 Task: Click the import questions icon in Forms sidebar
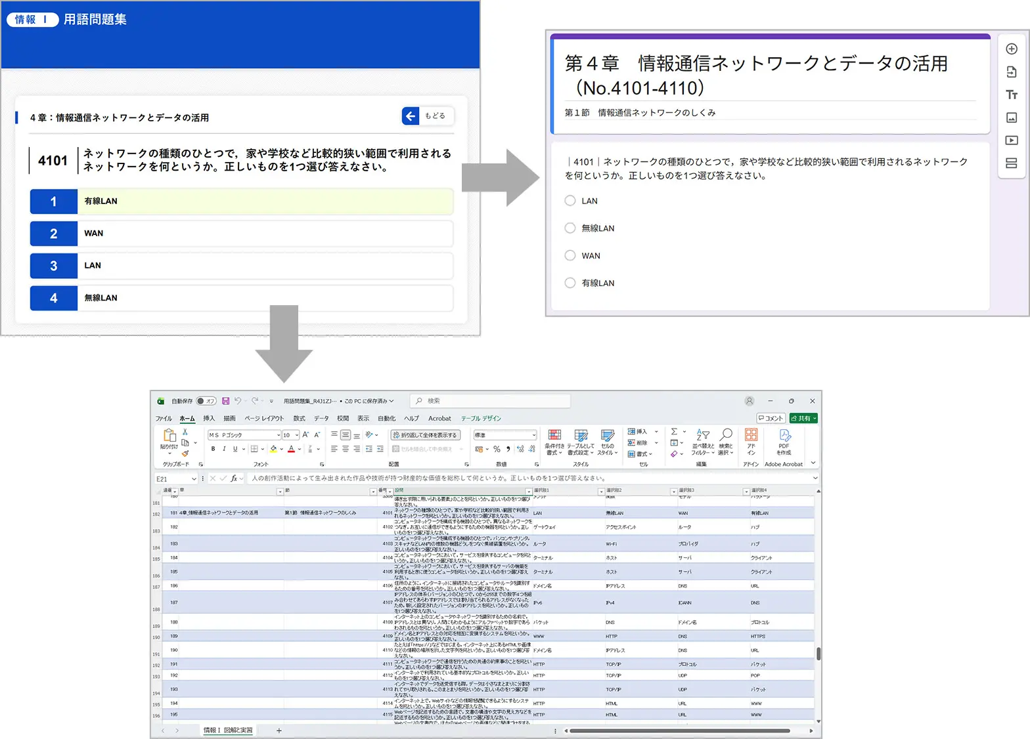pyautogui.click(x=1011, y=72)
